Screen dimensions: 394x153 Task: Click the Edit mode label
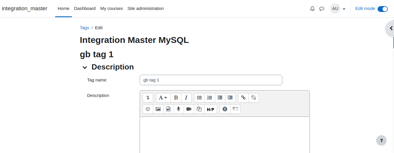point(365,8)
